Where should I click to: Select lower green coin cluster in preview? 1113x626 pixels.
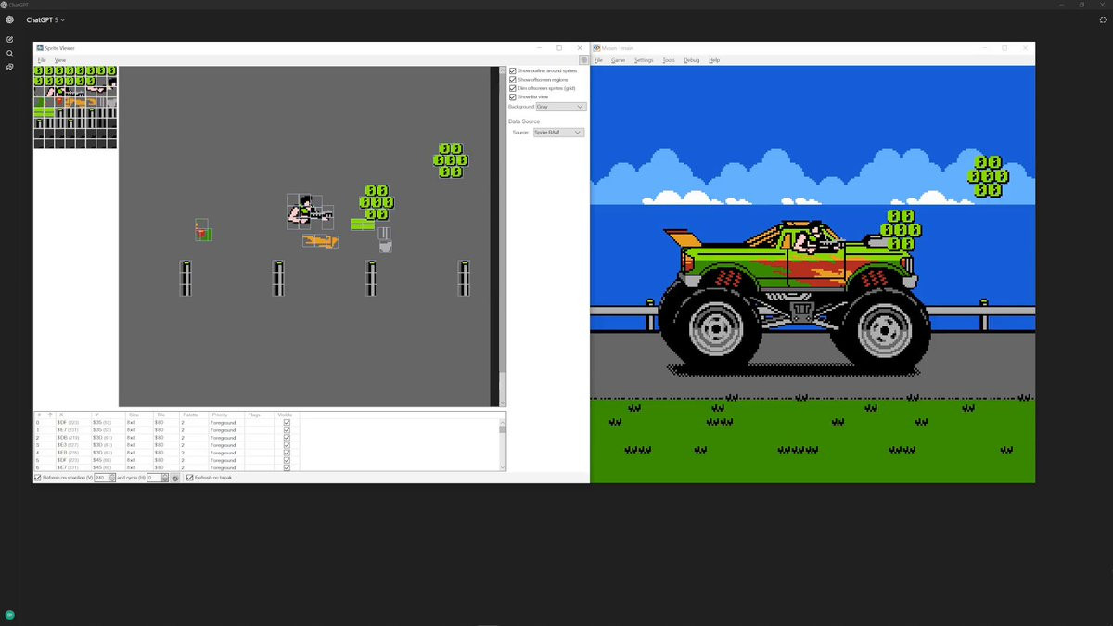tap(377, 202)
